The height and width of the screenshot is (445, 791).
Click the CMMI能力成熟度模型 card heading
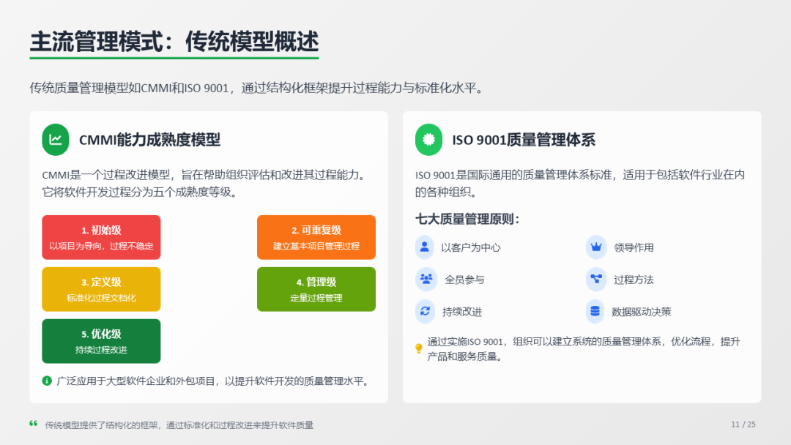(149, 140)
